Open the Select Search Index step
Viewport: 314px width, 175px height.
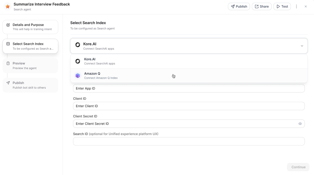[30, 46]
